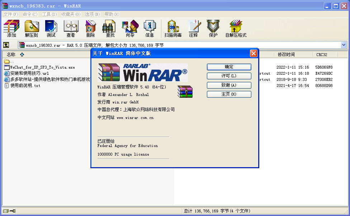Viewport: 350px width, 216px height.
Task: Click the WinRAR logo banner in About dialog
Action: pos(143,73)
